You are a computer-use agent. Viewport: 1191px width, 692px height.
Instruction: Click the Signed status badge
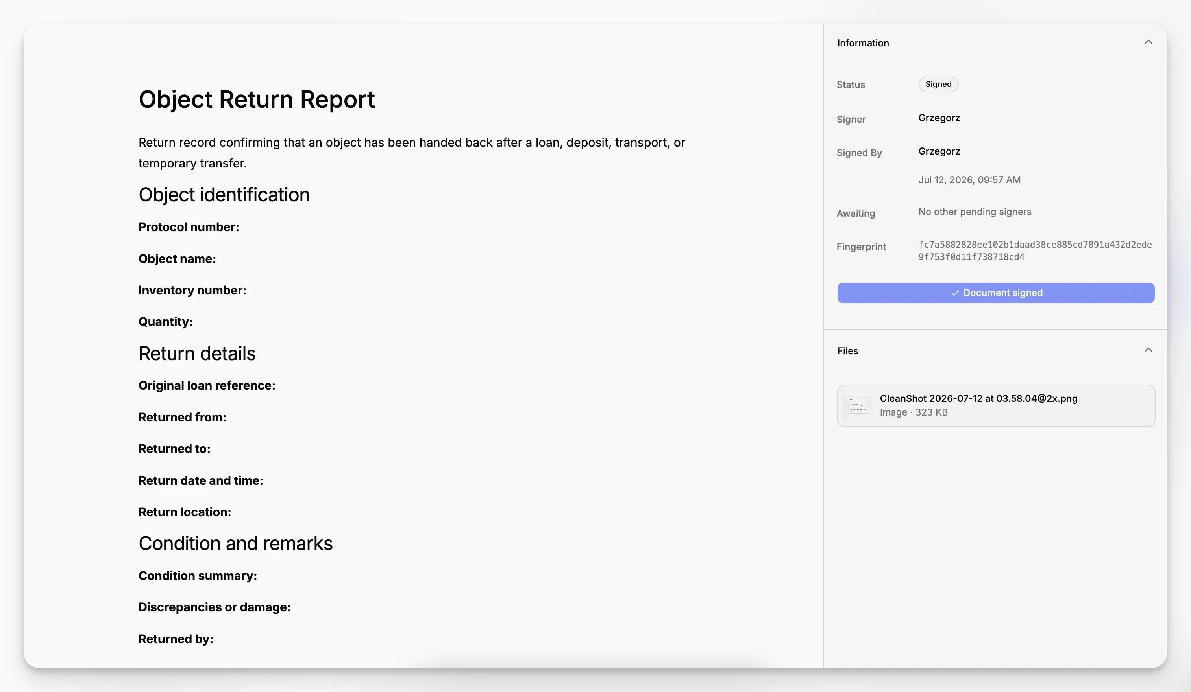coord(938,84)
